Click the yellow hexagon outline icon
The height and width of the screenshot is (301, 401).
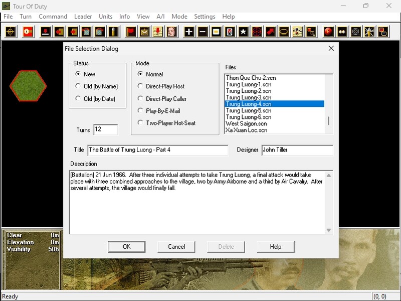point(284,32)
